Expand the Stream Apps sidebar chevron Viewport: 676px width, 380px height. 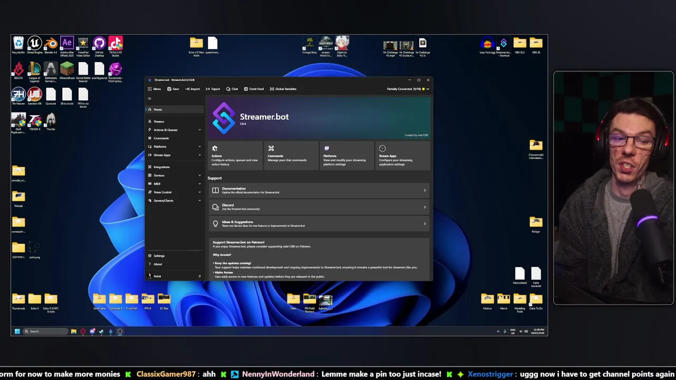pyautogui.click(x=200, y=155)
